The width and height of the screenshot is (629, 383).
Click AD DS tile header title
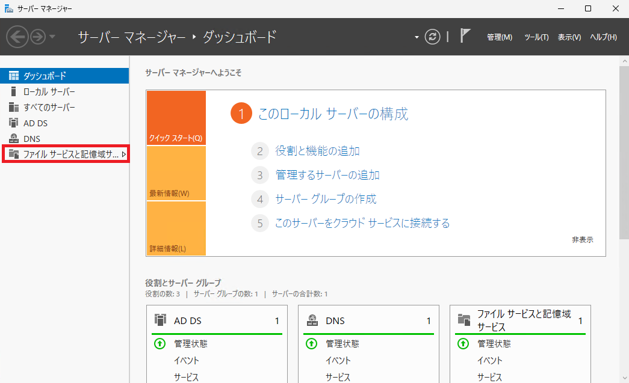188,321
